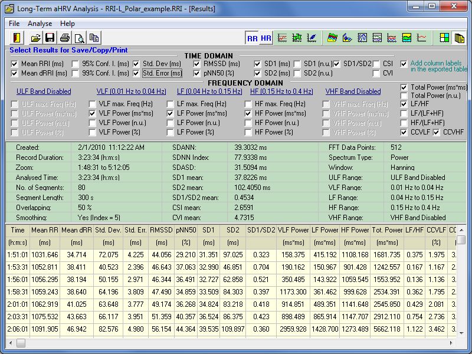Switch to HR view button

tap(266, 38)
